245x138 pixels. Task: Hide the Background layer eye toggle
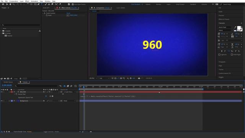(2, 101)
